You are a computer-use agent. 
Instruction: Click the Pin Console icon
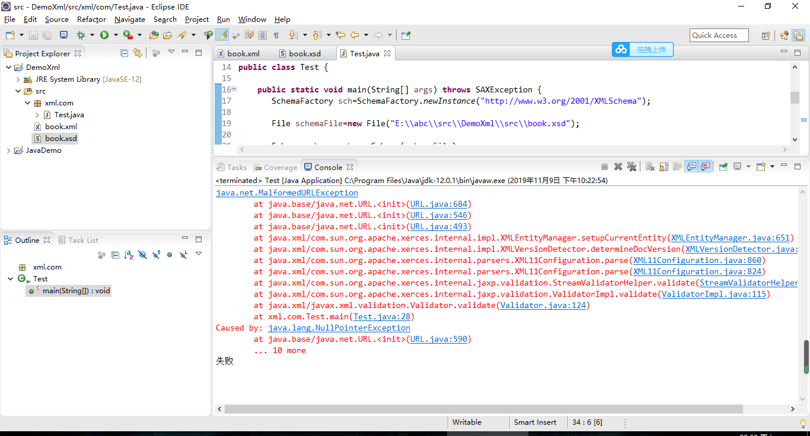pos(723,167)
